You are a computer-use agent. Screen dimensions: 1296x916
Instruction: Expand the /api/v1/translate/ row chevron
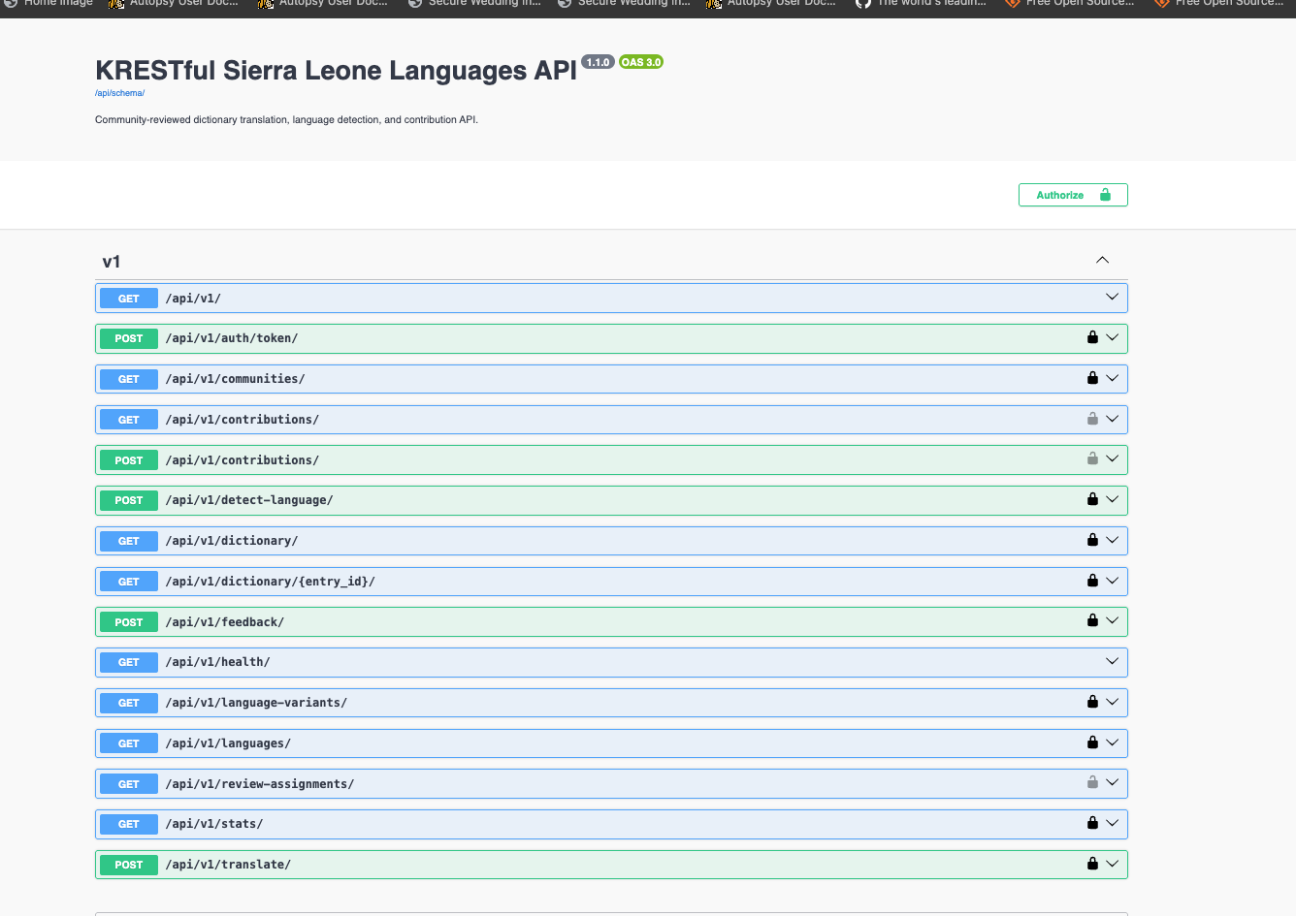click(x=1113, y=864)
